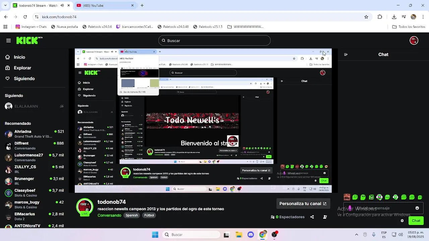Open Discord from taskbar
The image size is (429, 241).
click(x=250, y=235)
